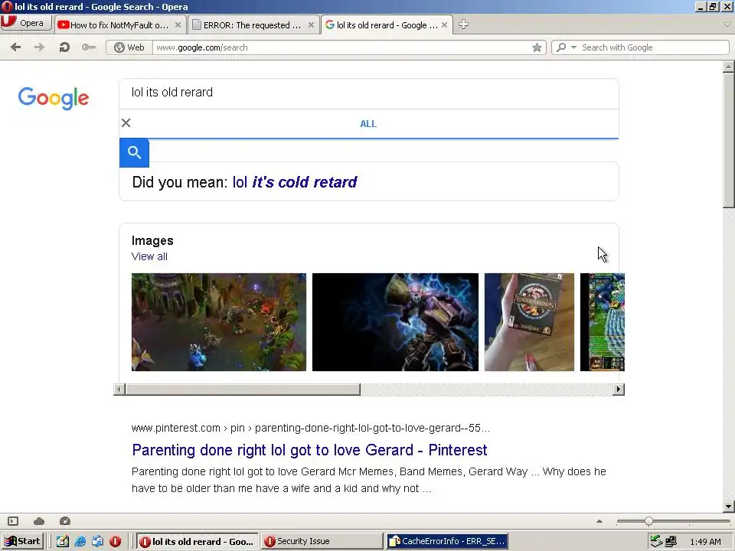Open the password manager key icon
The width and height of the screenshot is (735, 551).
point(89,47)
